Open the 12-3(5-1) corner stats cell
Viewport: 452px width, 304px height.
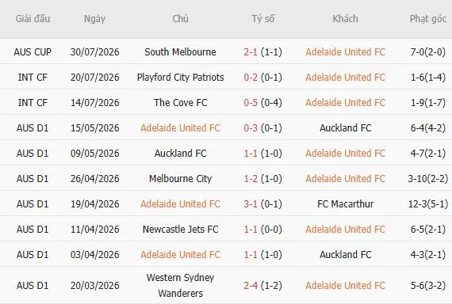[x=427, y=204]
